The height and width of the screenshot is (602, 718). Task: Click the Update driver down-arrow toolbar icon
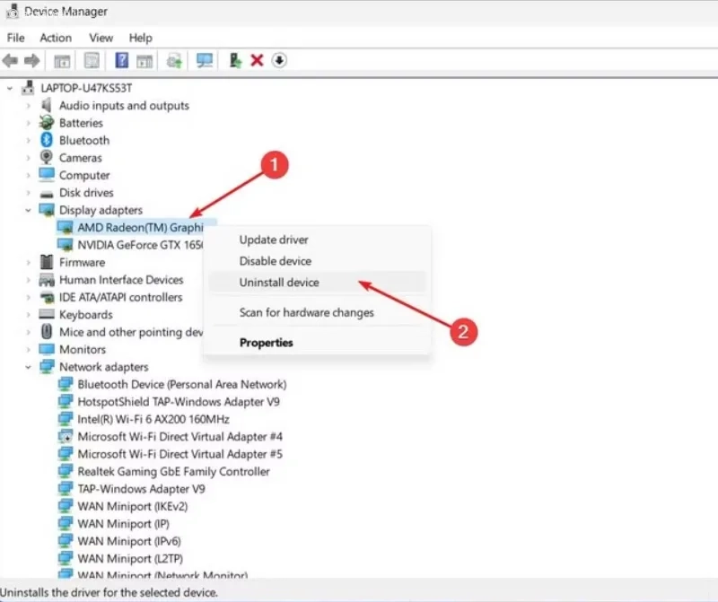coord(279,60)
